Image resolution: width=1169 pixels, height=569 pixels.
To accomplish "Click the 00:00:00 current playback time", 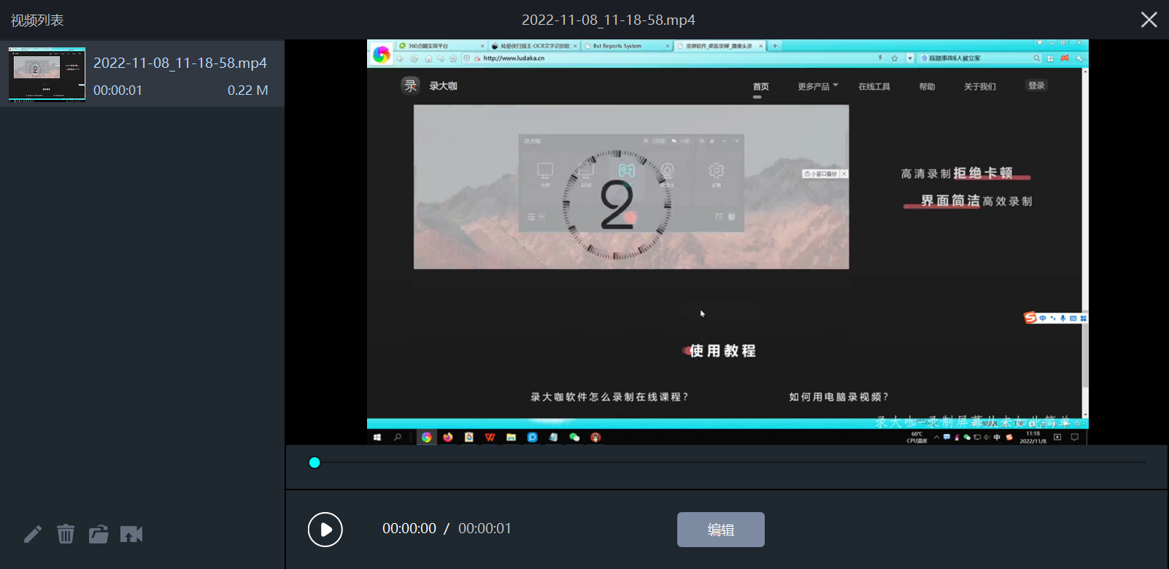I will [409, 528].
